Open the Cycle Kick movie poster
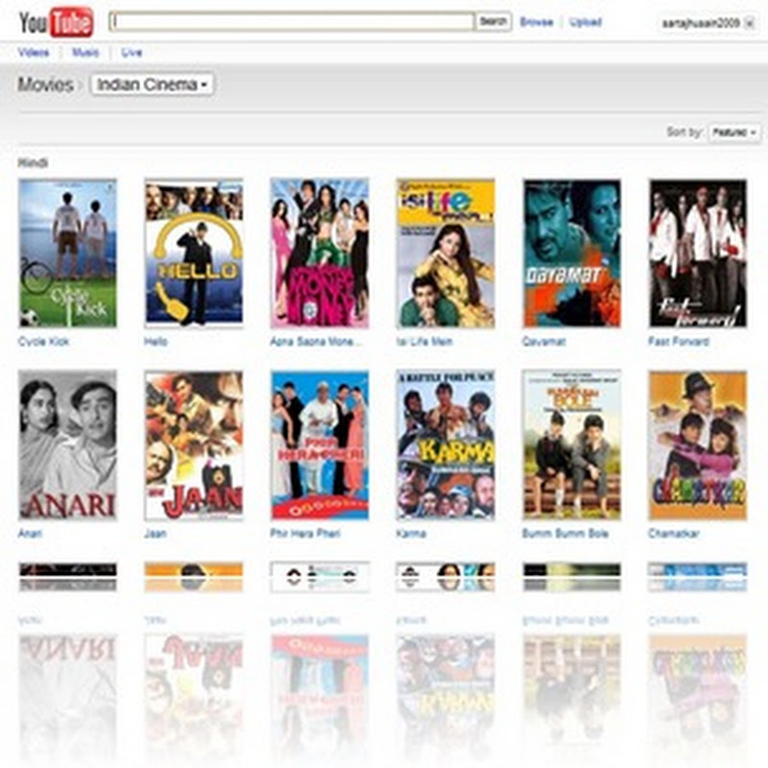Image resolution: width=768 pixels, height=768 pixels. point(67,252)
